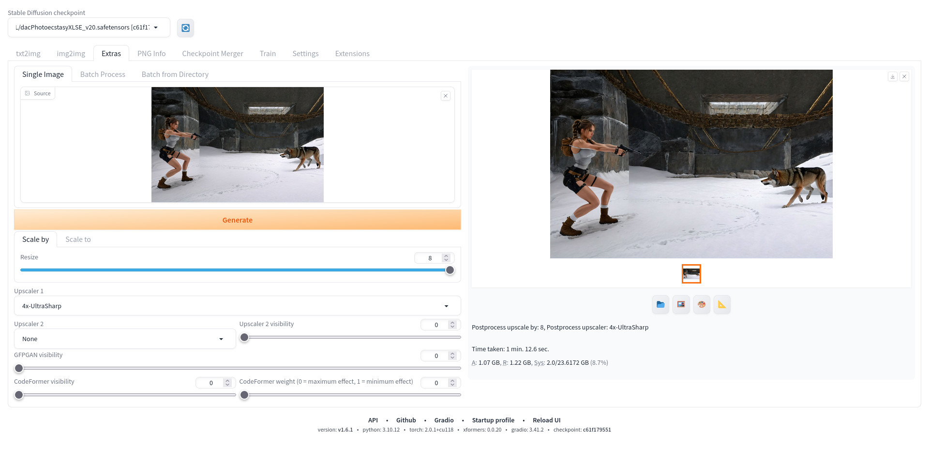Select the Extras tab

[111, 53]
